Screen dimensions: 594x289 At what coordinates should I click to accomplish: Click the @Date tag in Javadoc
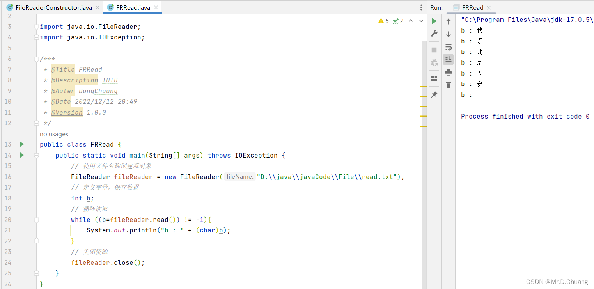click(61, 101)
